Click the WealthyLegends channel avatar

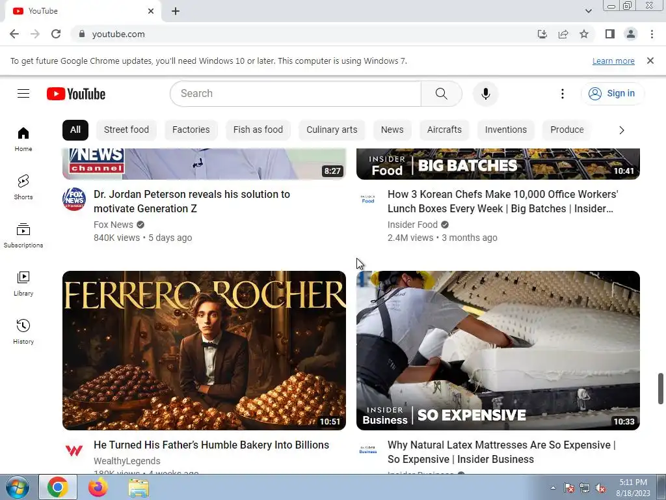[x=74, y=450]
